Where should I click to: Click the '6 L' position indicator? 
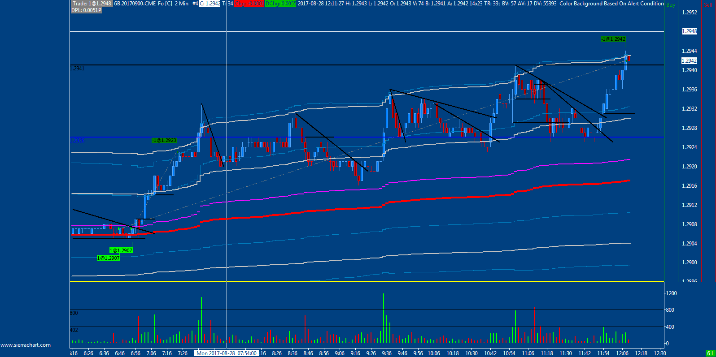coord(711,353)
